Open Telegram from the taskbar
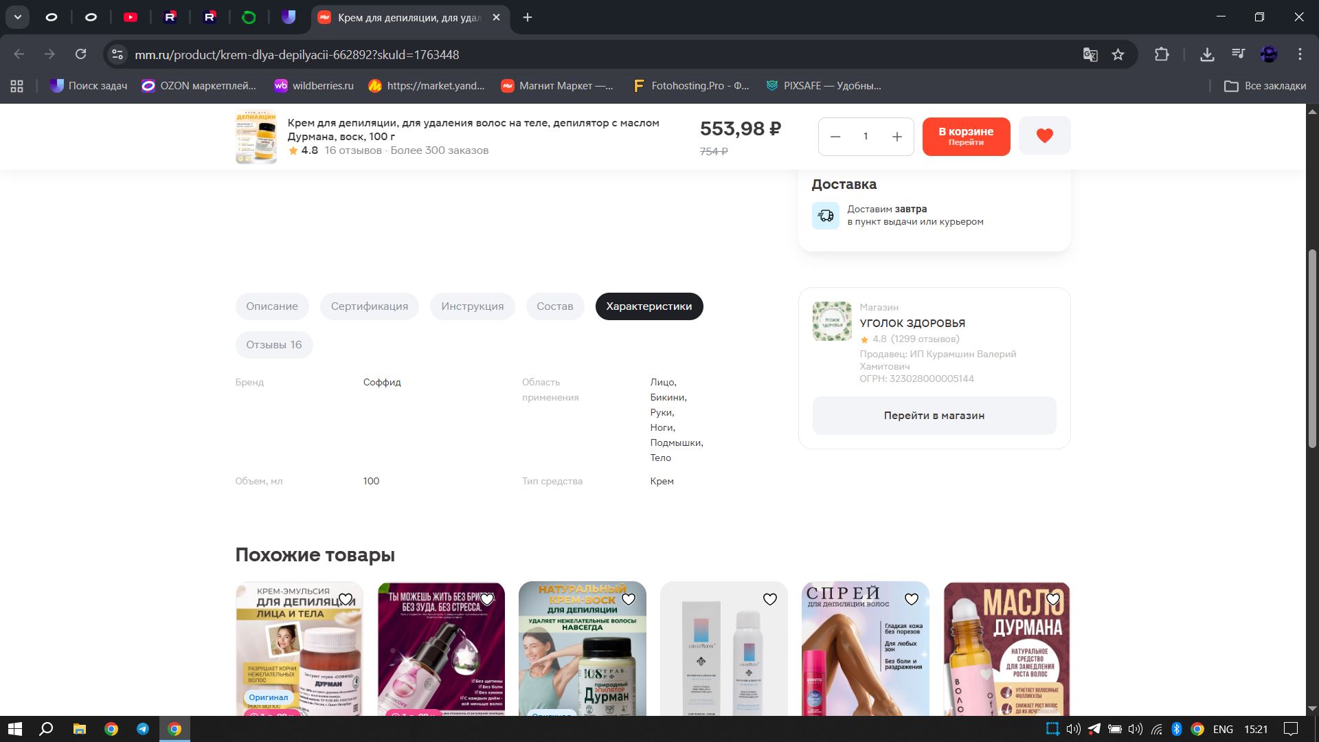This screenshot has height=742, width=1319. [x=143, y=729]
